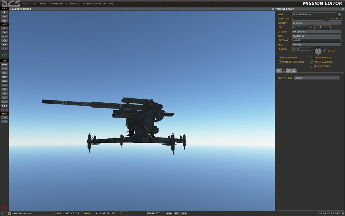
Task: Select the concentric circles object tool
Action: (x=4, y=89)
